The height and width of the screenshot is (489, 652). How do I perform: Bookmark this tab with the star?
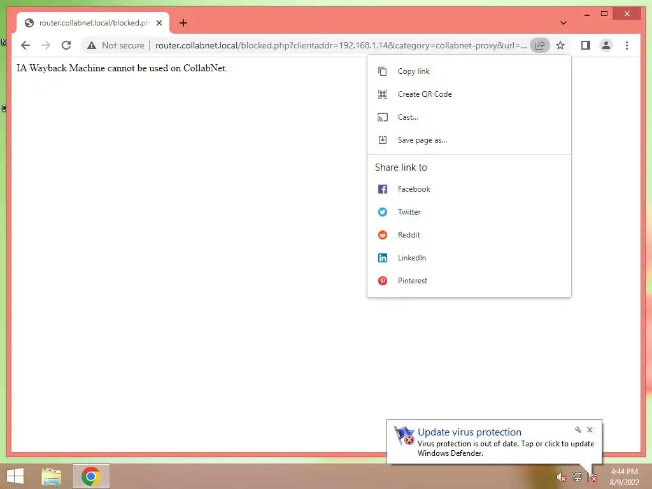(x=560, y=45)
